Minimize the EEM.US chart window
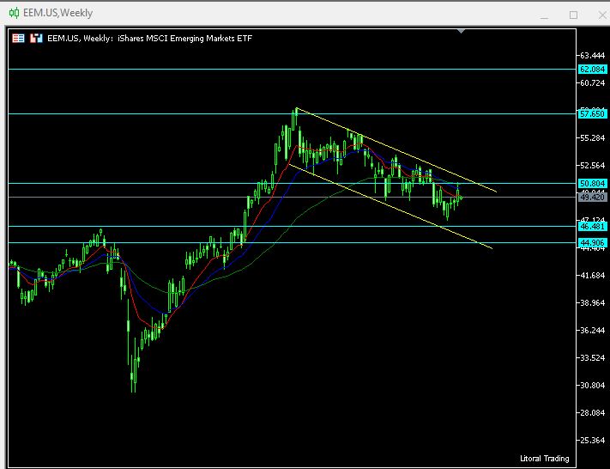The width and height of the screenshot is (610, 469). [543, 14]
